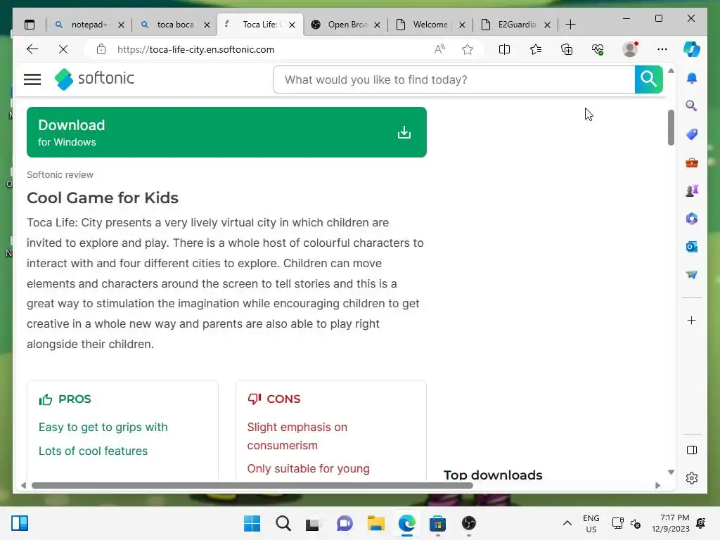Open Edge Settings and more menu

pos(662,49)
